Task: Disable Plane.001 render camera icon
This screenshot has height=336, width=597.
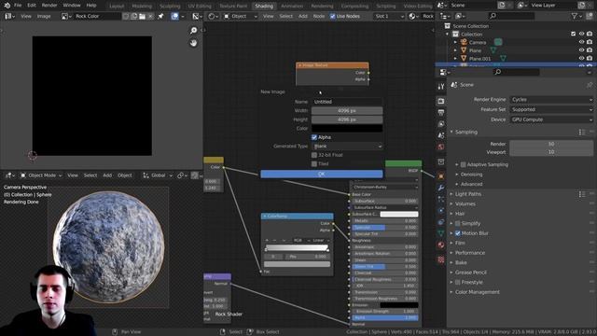Action: point(590,59)
